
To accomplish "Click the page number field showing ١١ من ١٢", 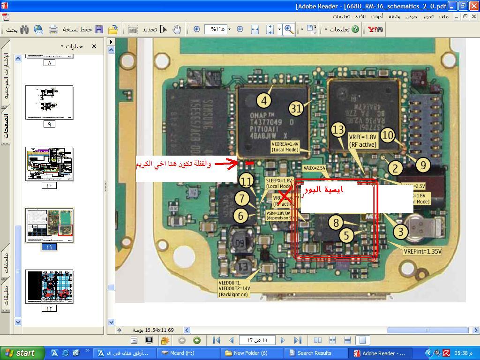I will click(257, 340).
